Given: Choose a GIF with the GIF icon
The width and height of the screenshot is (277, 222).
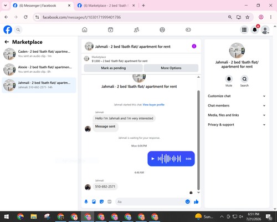Looking at the screenshot, I should pos(110,201).
